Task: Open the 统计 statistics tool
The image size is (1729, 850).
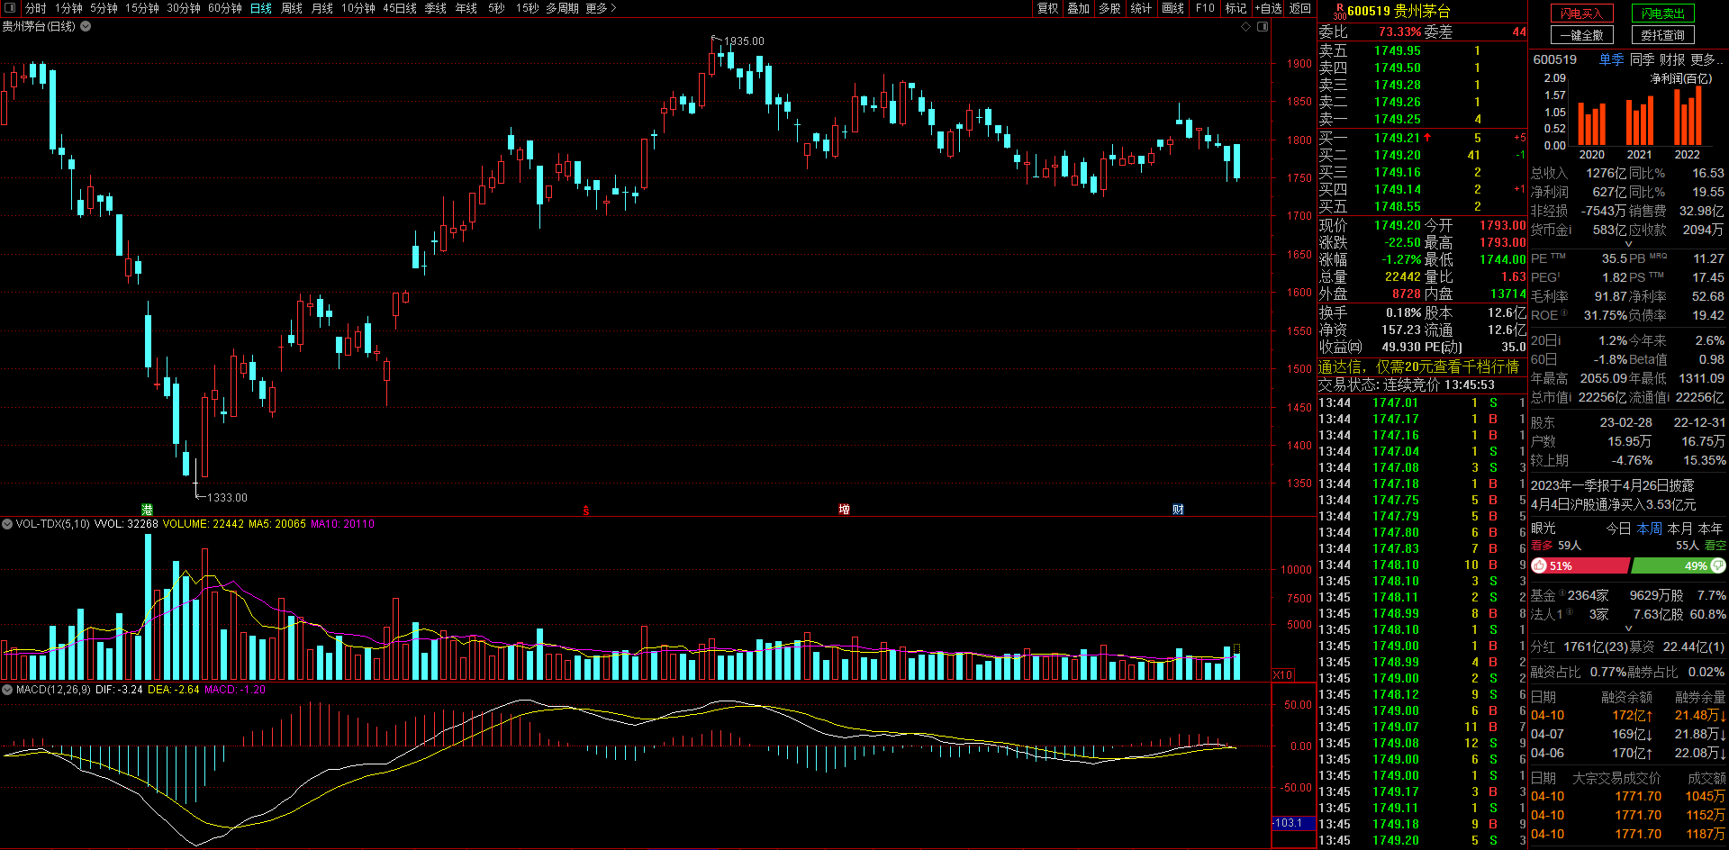Action: click(x=1141, y=8)
